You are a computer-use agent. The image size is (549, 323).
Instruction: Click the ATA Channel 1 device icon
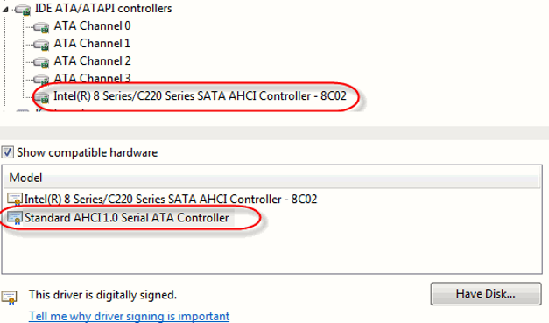click(x=41, y=45)
